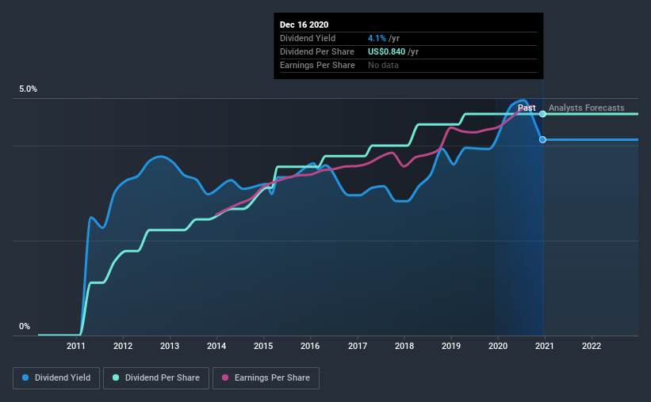Click the tooltip date Dec 16 2020

304,25
